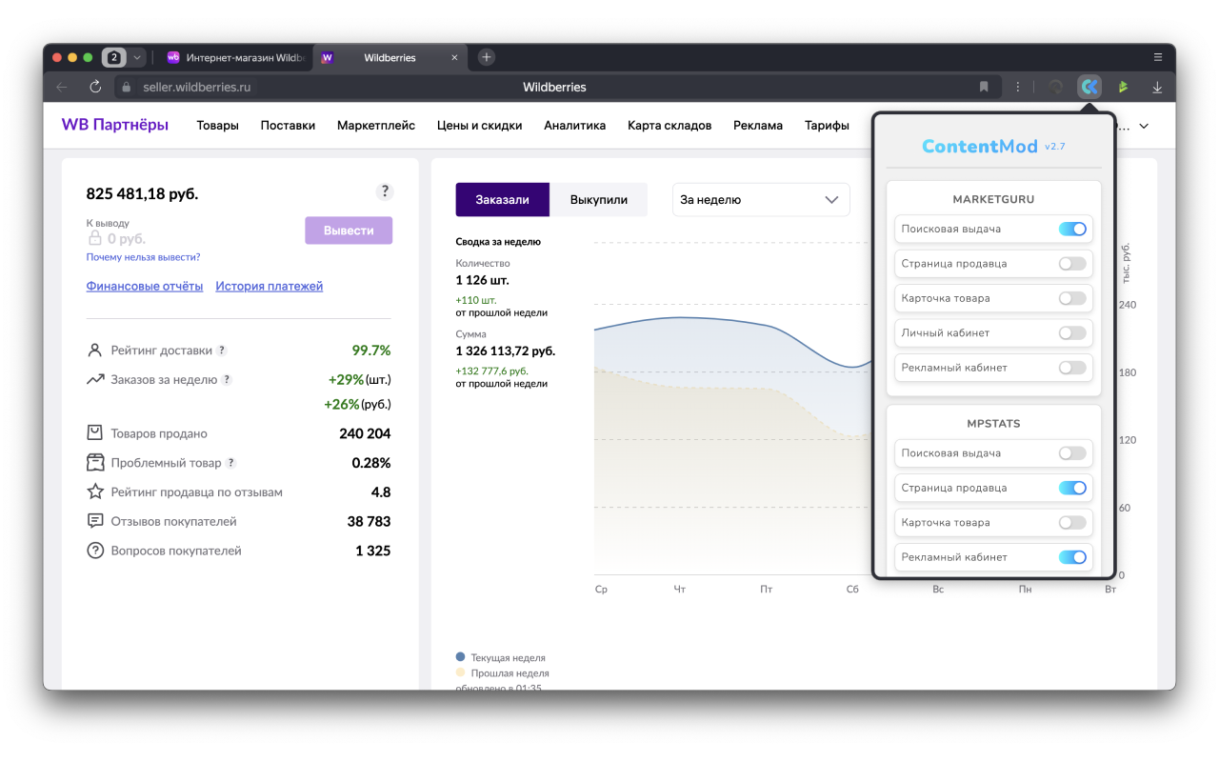Click help icon beside Рейтинг доставки
Viewport: 1219px width, 762px height.
[x=222, y=351]
